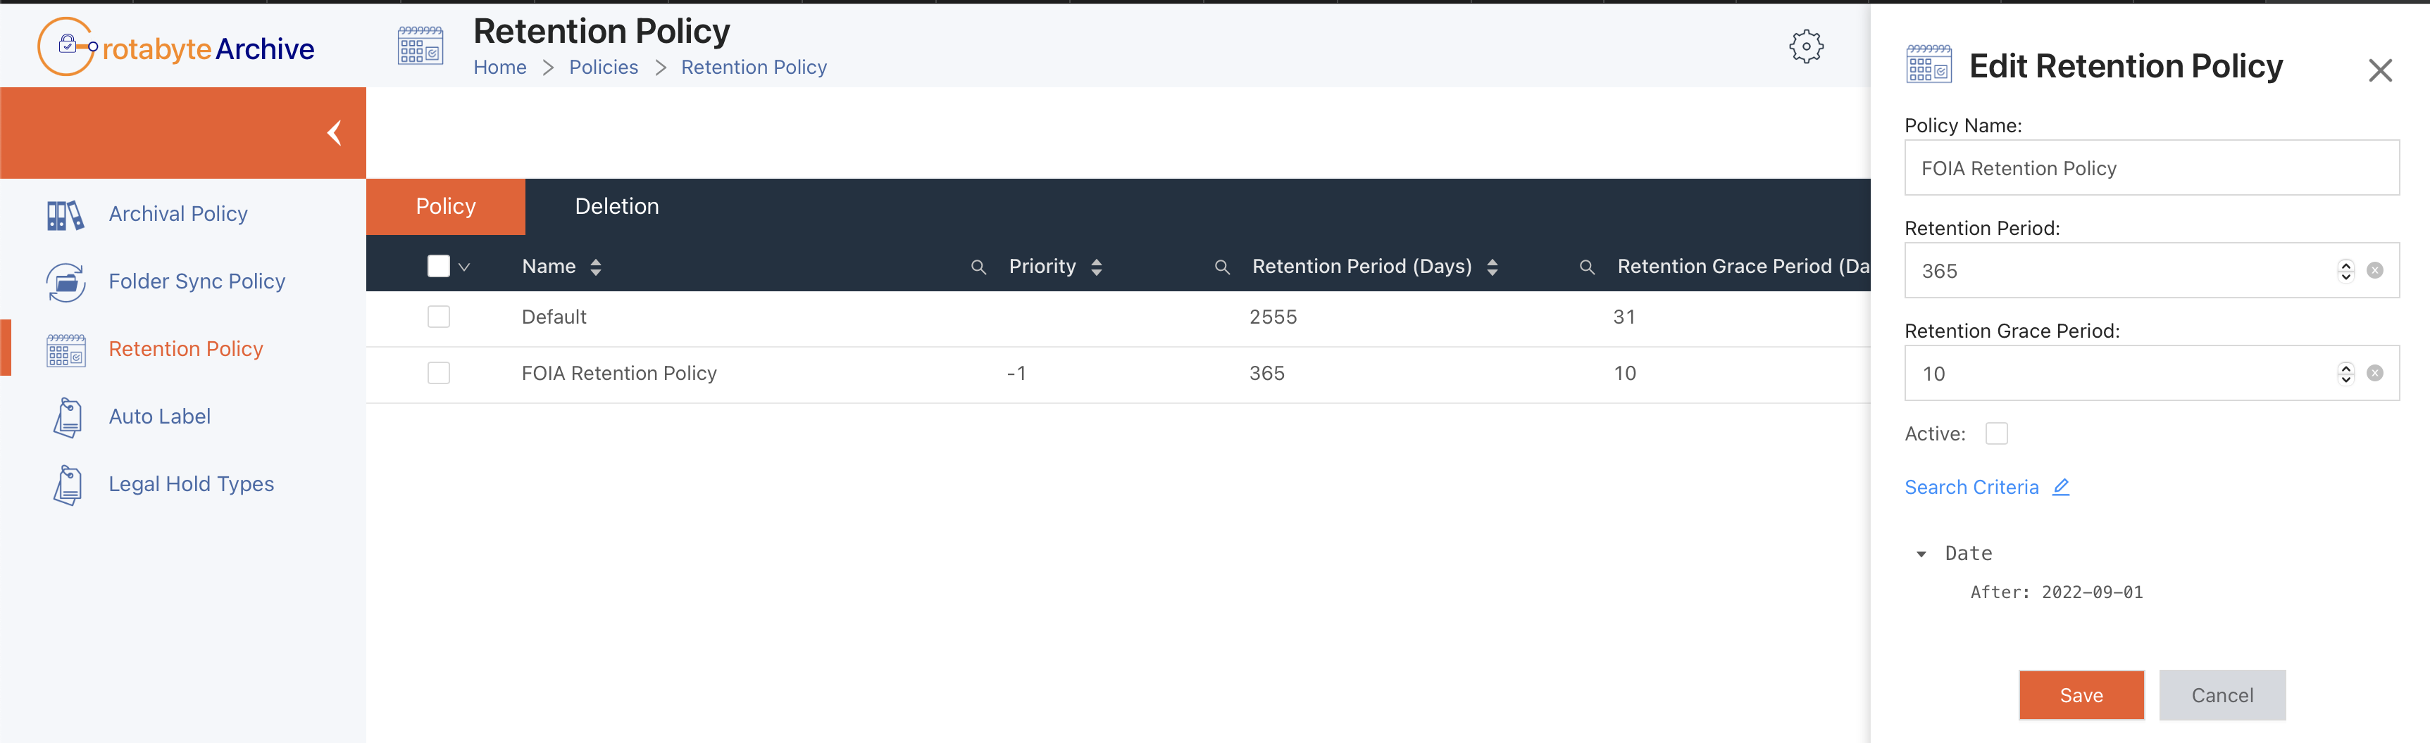Screen dimensions: 2430x743
Task: Collapse the Date criteria tree node
Action: click(x=1921, y=554)
